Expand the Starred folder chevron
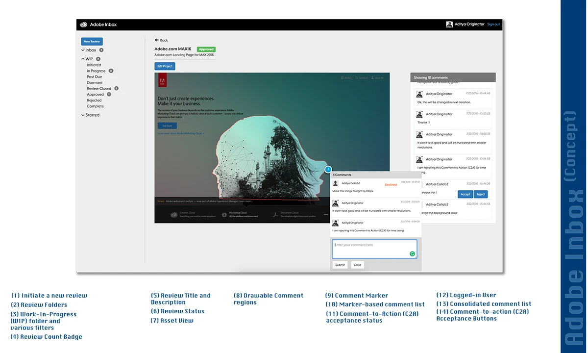This screenshot has height=353, width=588. click(83, 115)
